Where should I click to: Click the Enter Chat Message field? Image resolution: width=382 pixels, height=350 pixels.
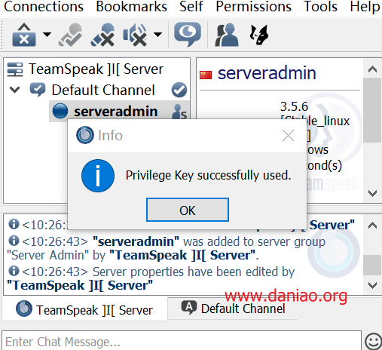click(182, 341)
